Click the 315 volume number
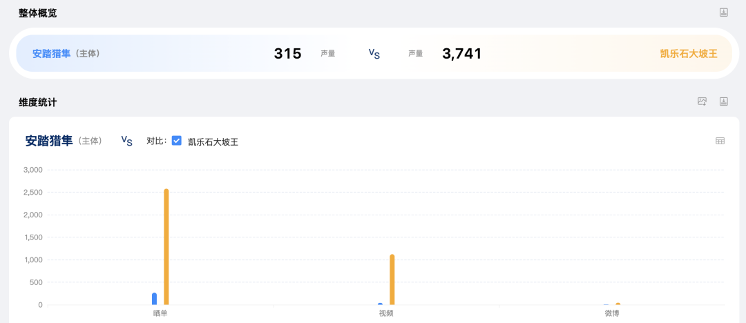 coord(288,54)
